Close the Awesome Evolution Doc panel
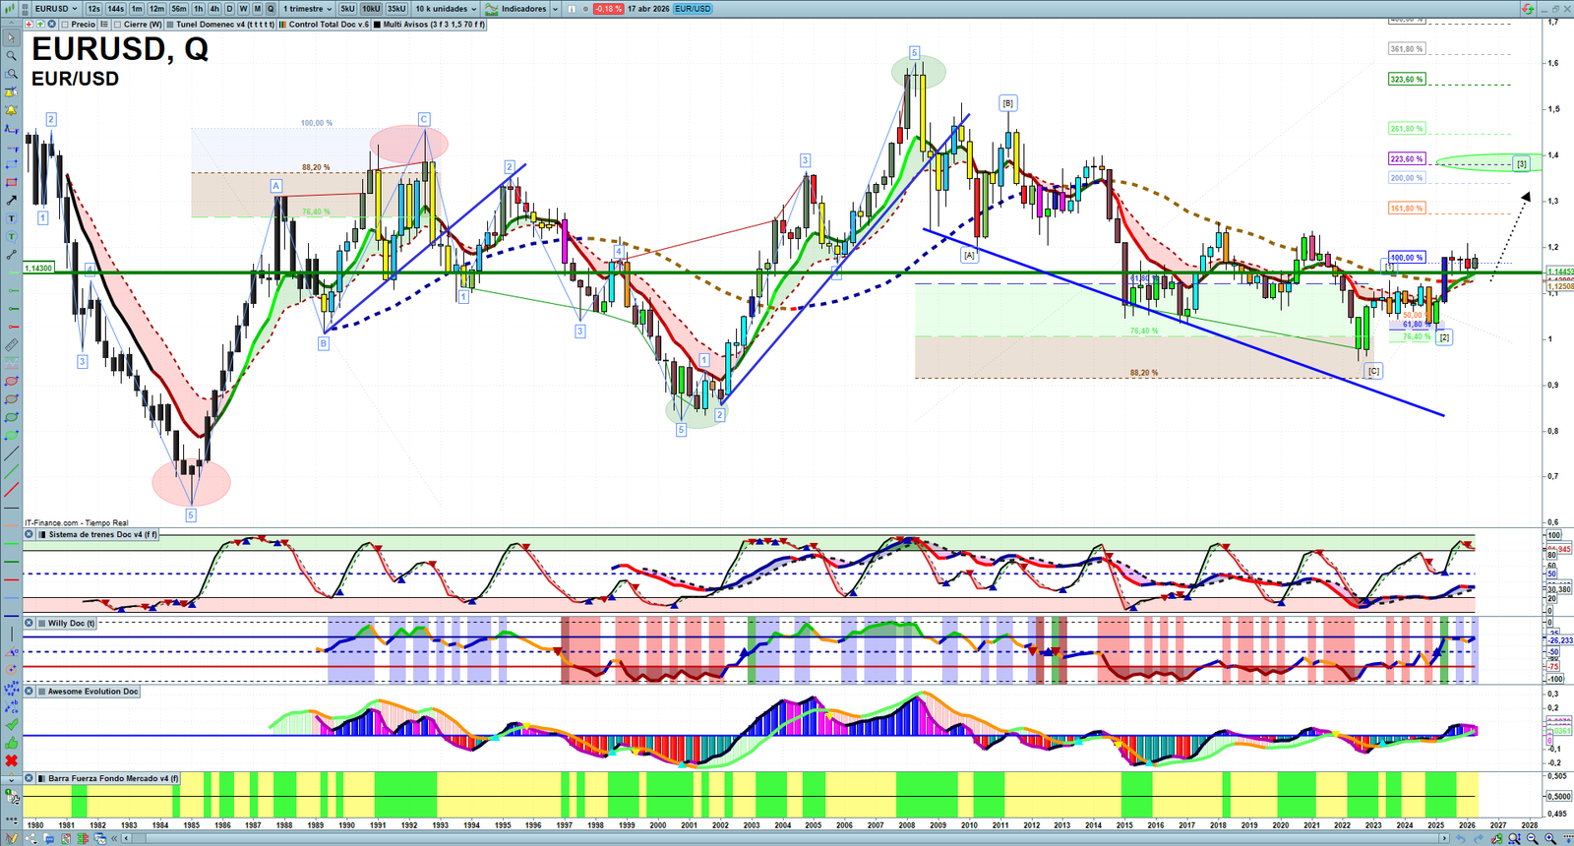Viewport: 1574px width, 846px height. coord(30,692)
